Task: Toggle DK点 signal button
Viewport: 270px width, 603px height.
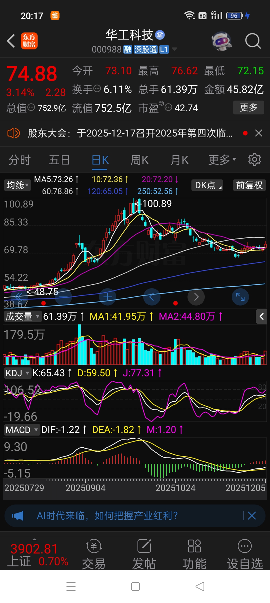Action: click(207, 185)
